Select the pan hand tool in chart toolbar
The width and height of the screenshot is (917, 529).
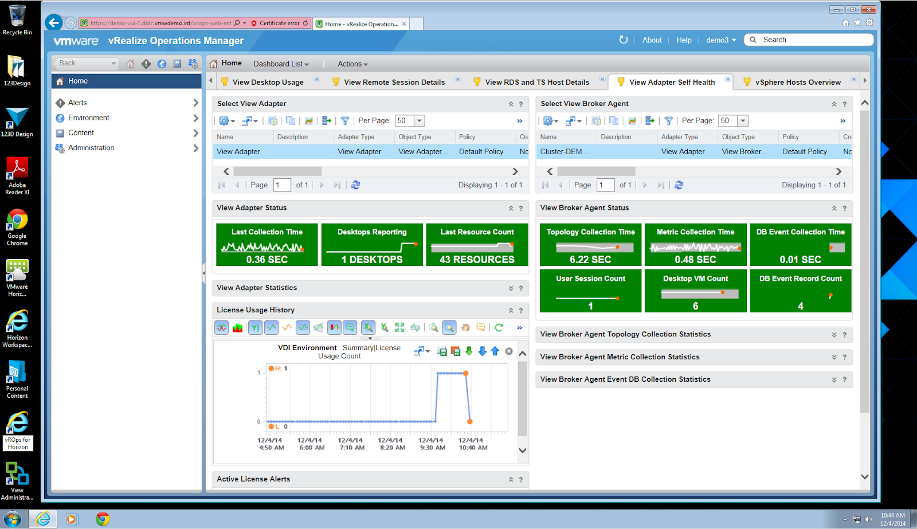(x=465, y=327)
